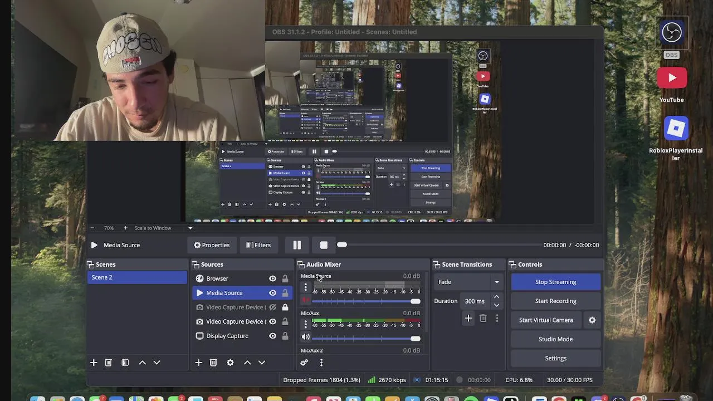Click the 2670 kbps bitrate status

click(387, 380)
